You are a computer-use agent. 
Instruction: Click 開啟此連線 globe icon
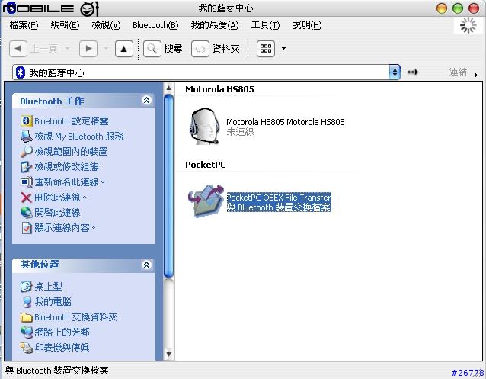27,213
